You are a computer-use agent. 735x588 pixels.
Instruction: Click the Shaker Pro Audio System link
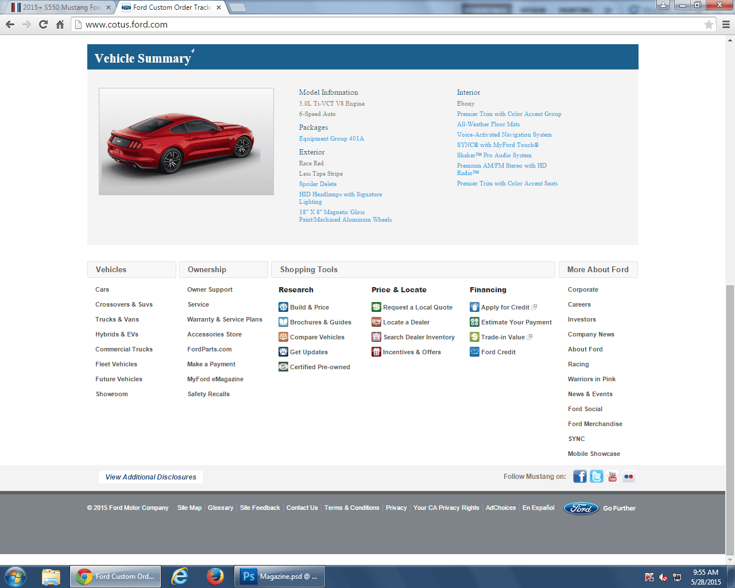pos(494,155)
